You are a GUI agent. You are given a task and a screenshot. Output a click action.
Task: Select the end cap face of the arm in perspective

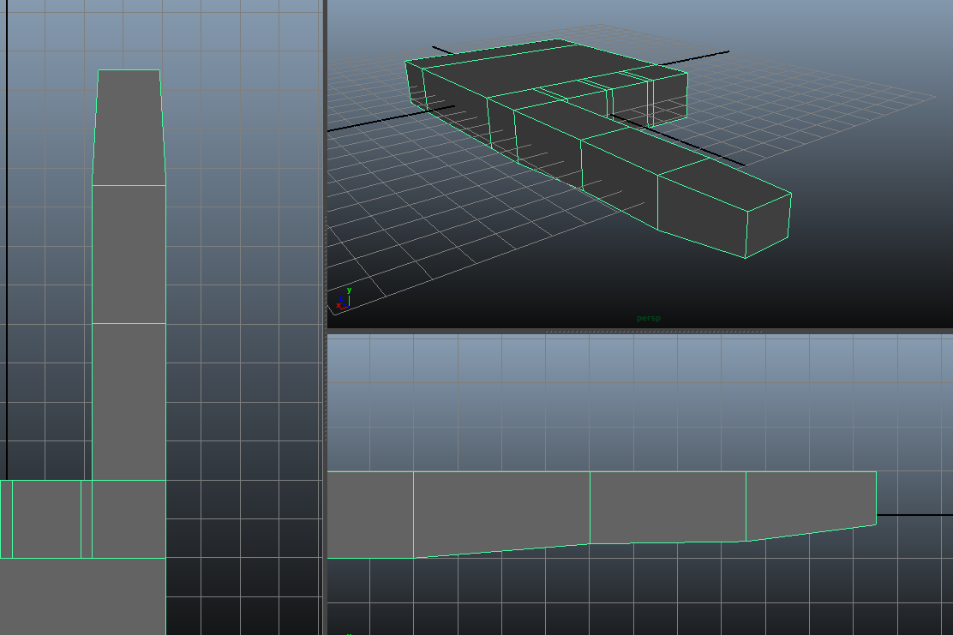click(768, 225)
